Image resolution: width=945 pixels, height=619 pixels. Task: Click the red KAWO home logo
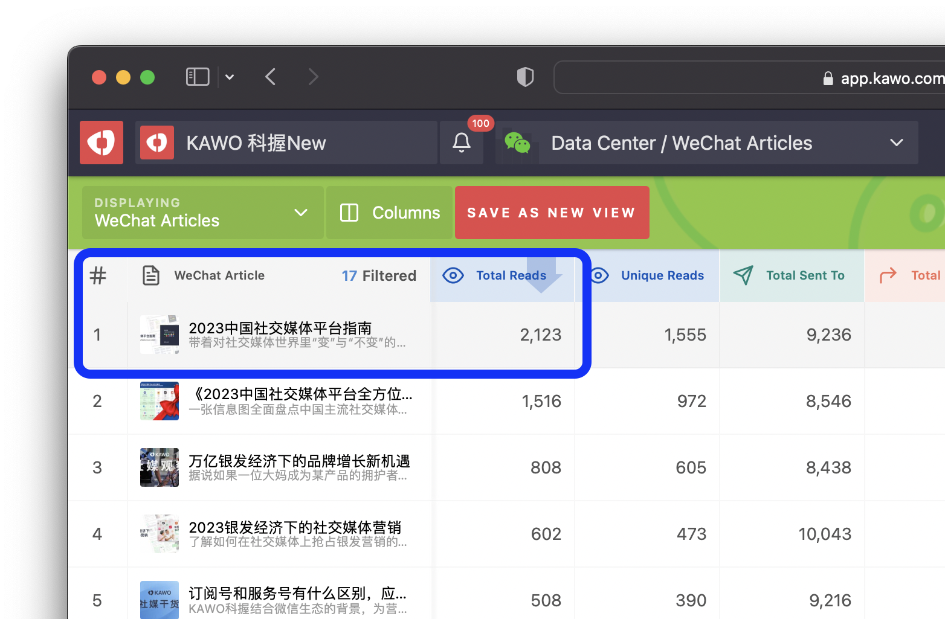(x=102, y=143)
